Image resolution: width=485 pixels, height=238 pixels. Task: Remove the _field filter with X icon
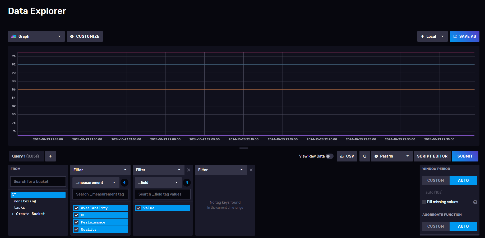pos(189,170)
